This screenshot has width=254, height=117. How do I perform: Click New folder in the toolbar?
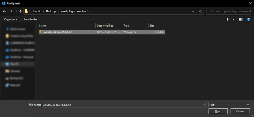point(30,19)
